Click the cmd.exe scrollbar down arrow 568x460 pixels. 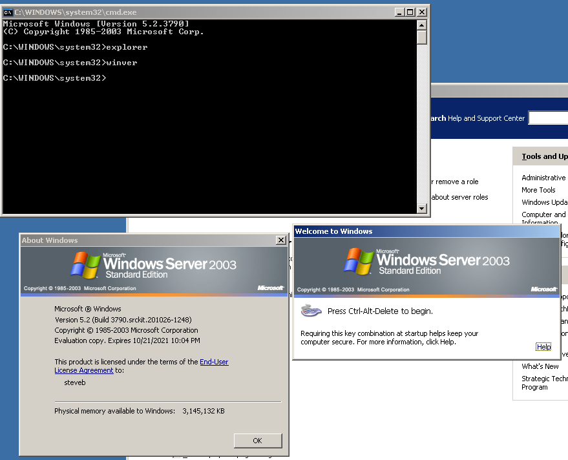(x=421, y=208)
